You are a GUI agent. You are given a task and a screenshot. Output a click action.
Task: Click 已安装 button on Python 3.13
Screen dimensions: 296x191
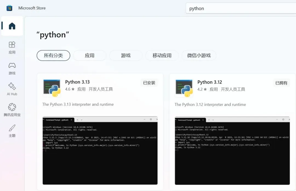[x=149, y=83]
